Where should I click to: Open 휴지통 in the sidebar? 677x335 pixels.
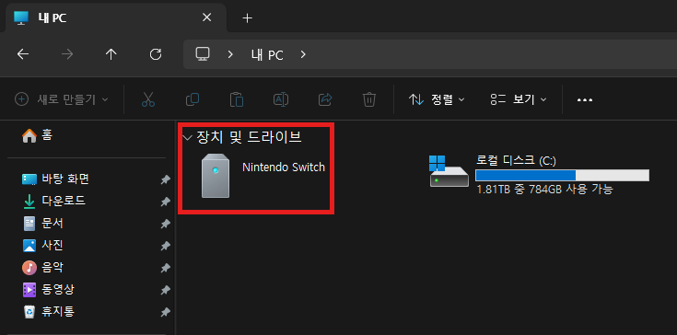48,311
